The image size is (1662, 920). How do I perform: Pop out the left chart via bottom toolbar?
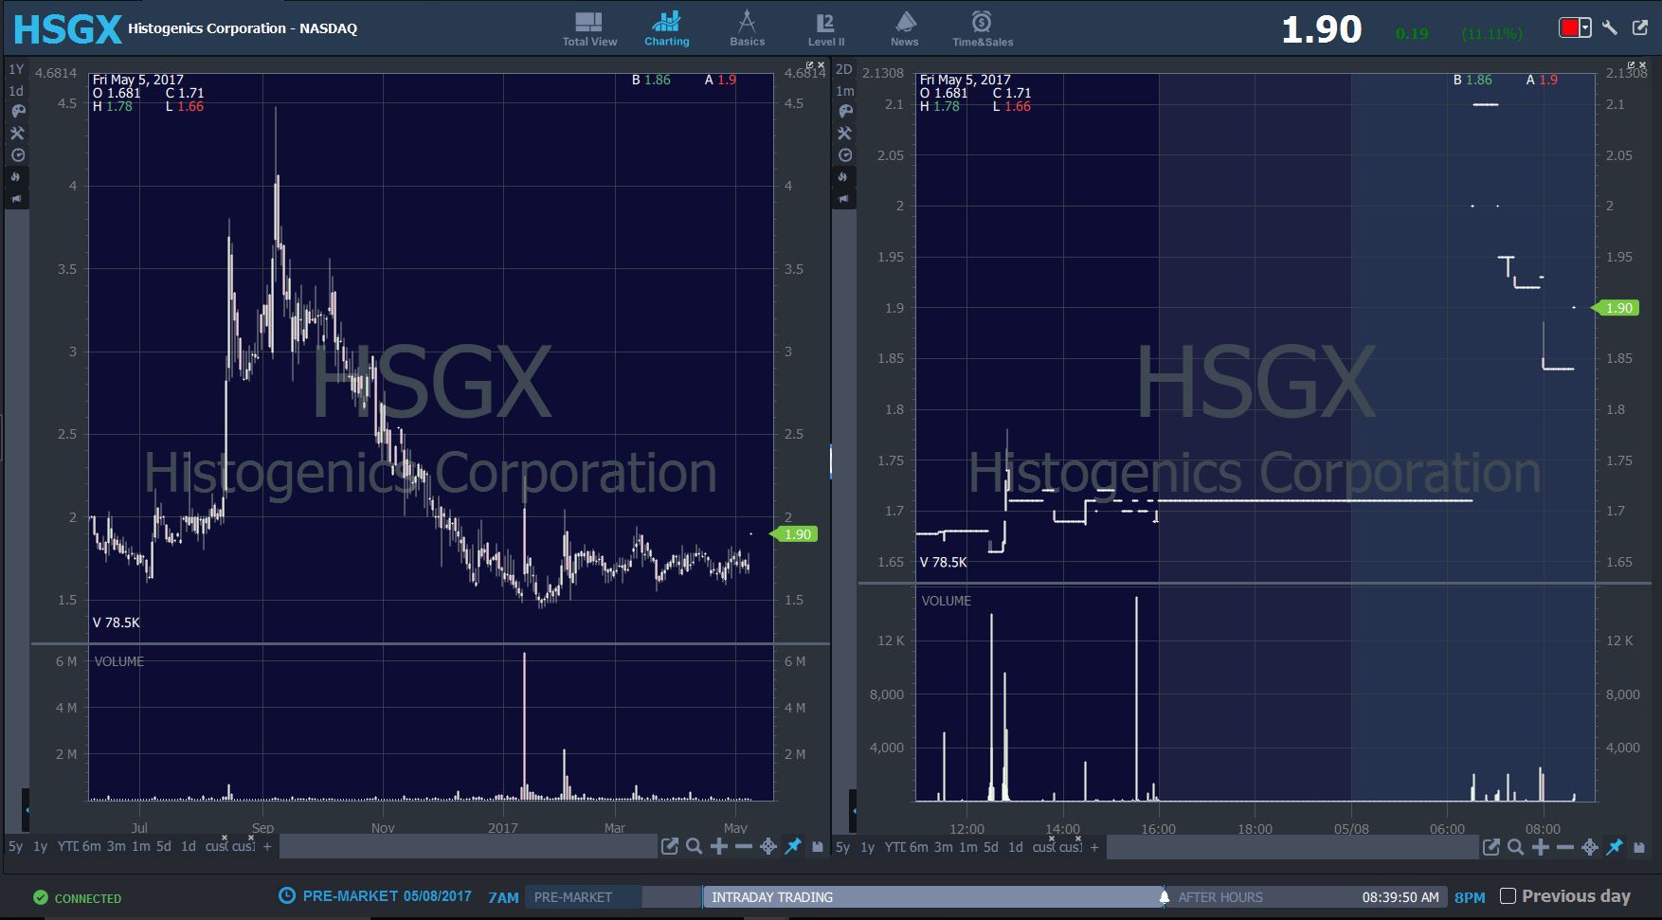click(669, 846)
